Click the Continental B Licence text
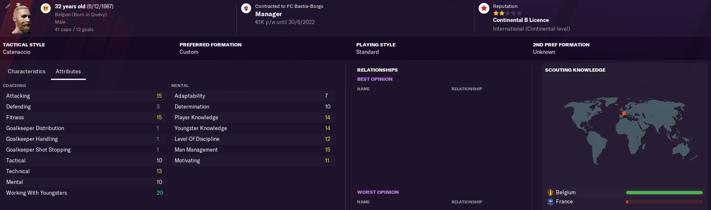Viewport: 711px width, 210px height. click(x=521, y=20)
